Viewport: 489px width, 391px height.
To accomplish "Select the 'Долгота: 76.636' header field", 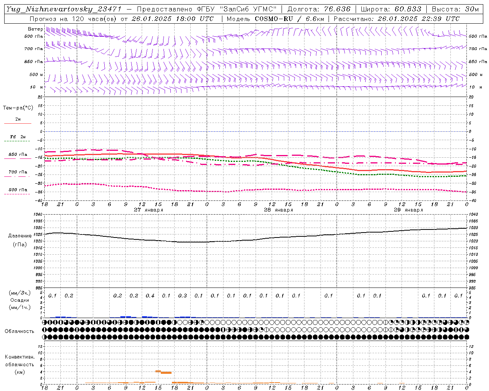I will pyautogui.click(x=319, y=9).
